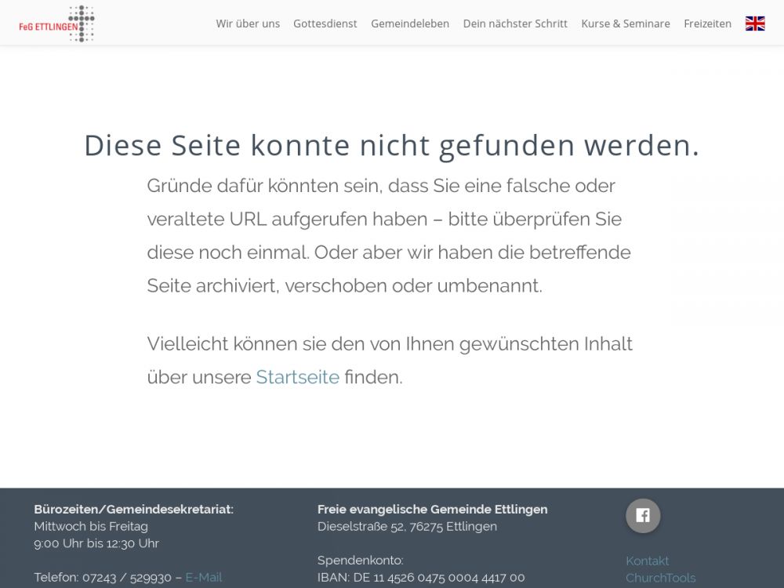The width and height of the screenshot is (784, 588).
Task: Open Dein nächster Schritt in navigation
Action: 515,24
